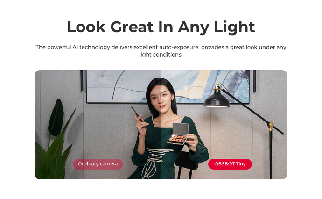Click the "light conditions." text line
Screen dimensions: 322x199
click(x=161, y=55)
